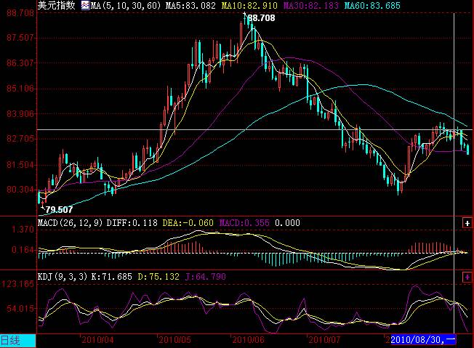Click the highlighted 2010/08/30 cursor date
Screen dimensions: 474x348
(423, 340)
